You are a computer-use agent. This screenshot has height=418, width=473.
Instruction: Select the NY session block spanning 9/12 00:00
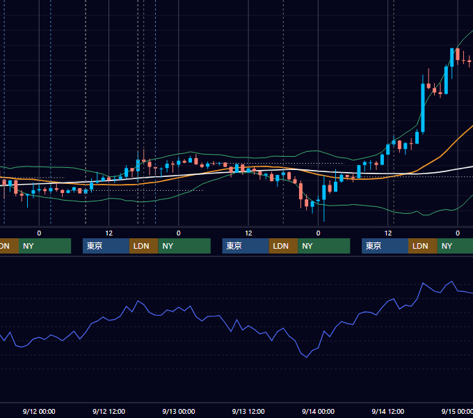point(45,246)
